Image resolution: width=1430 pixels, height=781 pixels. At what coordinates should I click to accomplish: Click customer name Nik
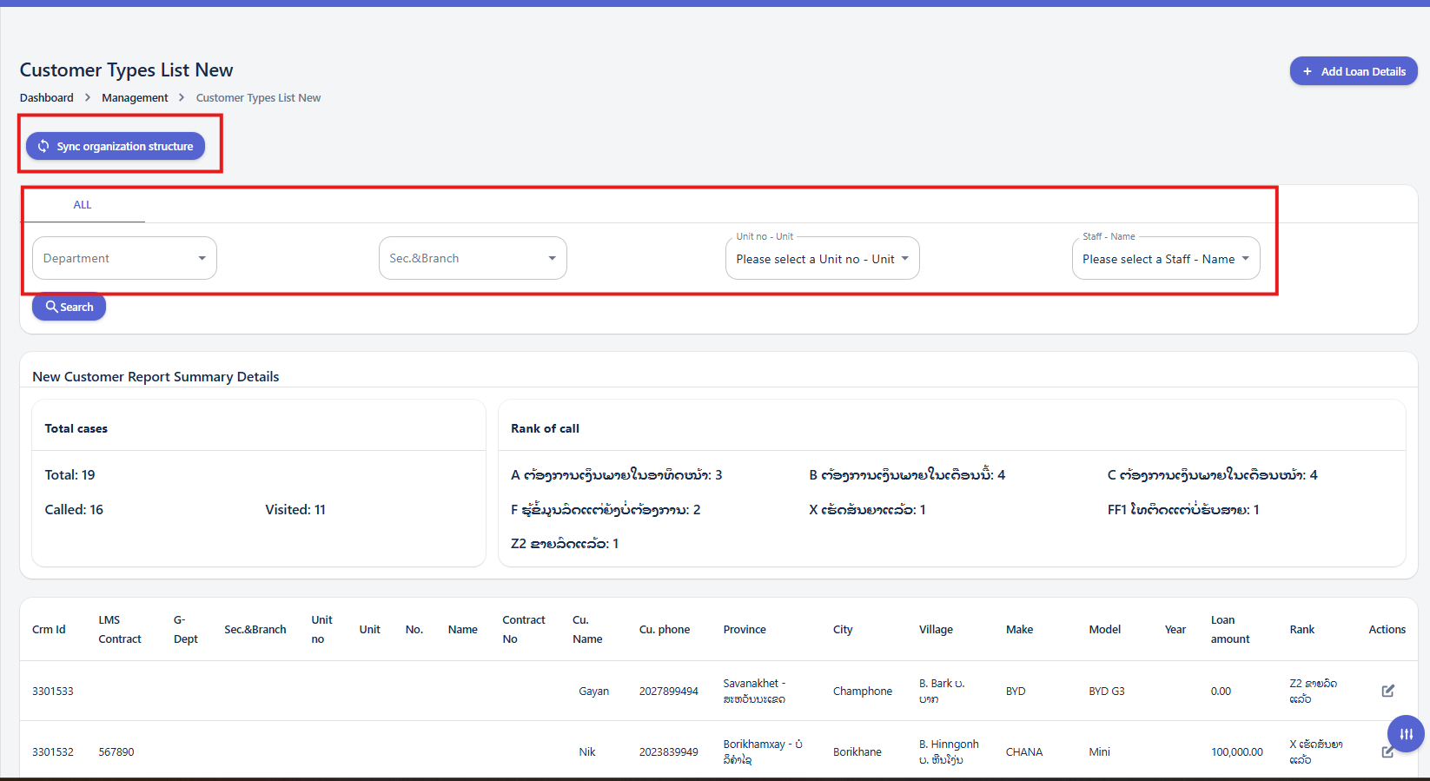click(587, 752)
